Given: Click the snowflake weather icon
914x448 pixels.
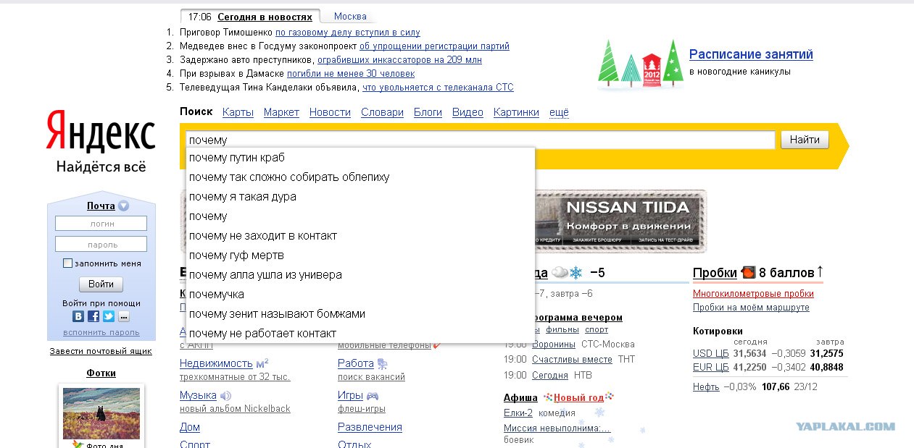Looking at the screenshot, I should pos(576,273).
